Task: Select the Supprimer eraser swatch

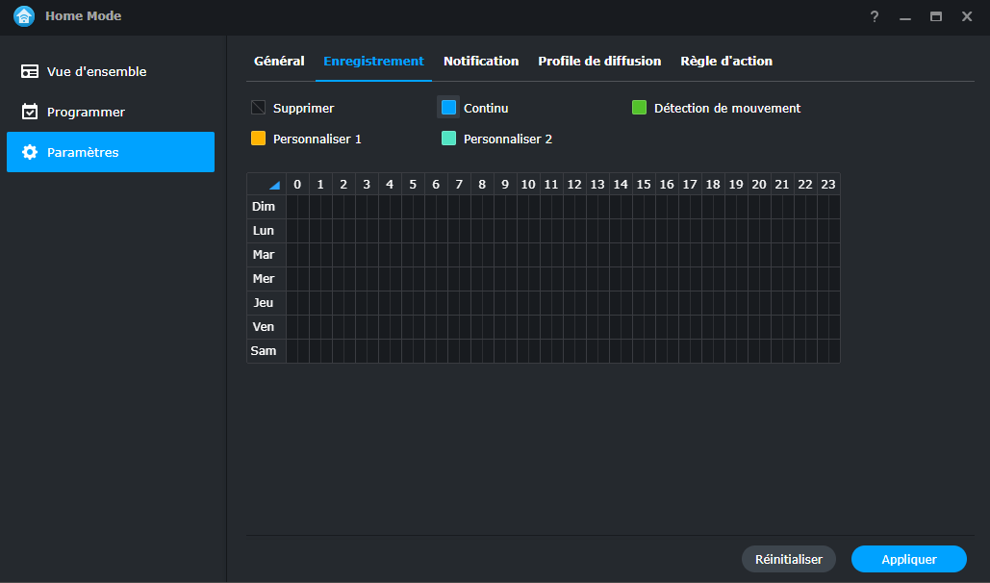Action: pyautogui.click(x=258, y=108)
